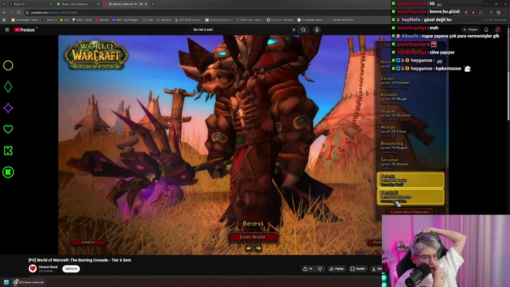Close the Home / X tab
The image size is (510, 287).
(x=51, y=4)
